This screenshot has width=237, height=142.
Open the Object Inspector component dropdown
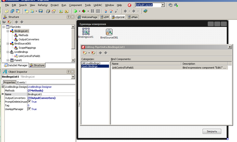(73, 77)
